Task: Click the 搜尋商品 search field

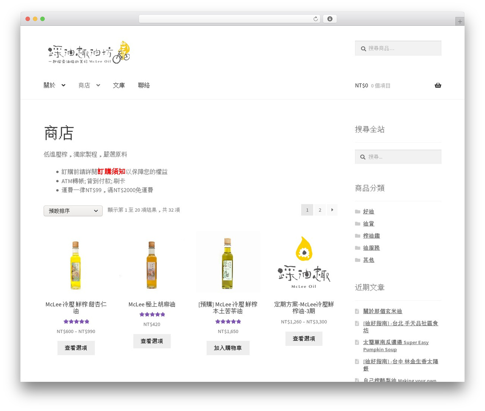Action: point(398,49)
